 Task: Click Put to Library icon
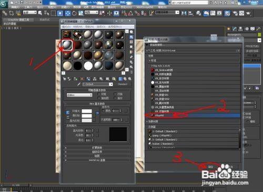pyautogui.click(x=101, y=79)
